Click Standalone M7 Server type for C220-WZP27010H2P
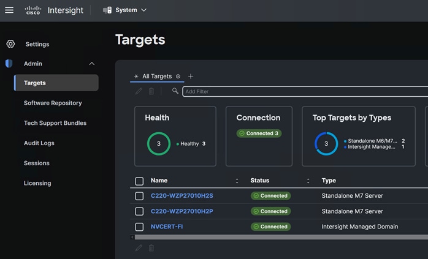This screenshot has width=428, height=259. click(x=352, y=211)
